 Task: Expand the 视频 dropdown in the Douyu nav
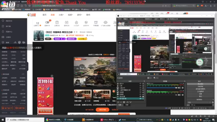(70, 15)
